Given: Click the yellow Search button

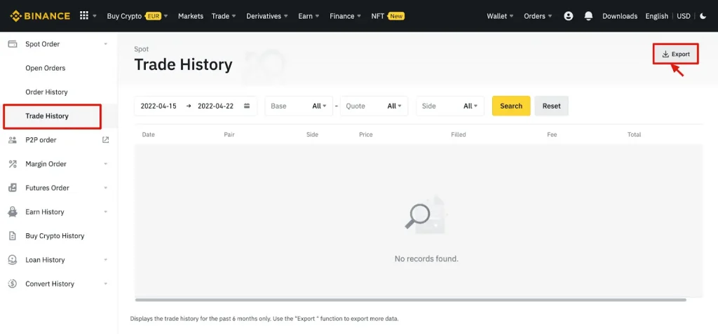Looking at the screenshot, I should click(x=511, y=106).
